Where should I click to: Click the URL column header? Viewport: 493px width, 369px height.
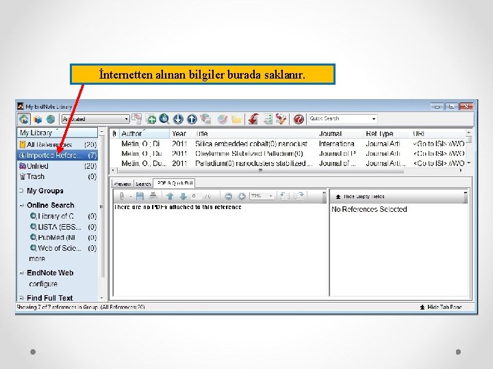click(438, 134)
